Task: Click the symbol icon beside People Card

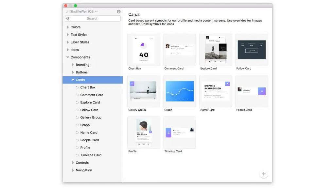Action: pos(77,140)
